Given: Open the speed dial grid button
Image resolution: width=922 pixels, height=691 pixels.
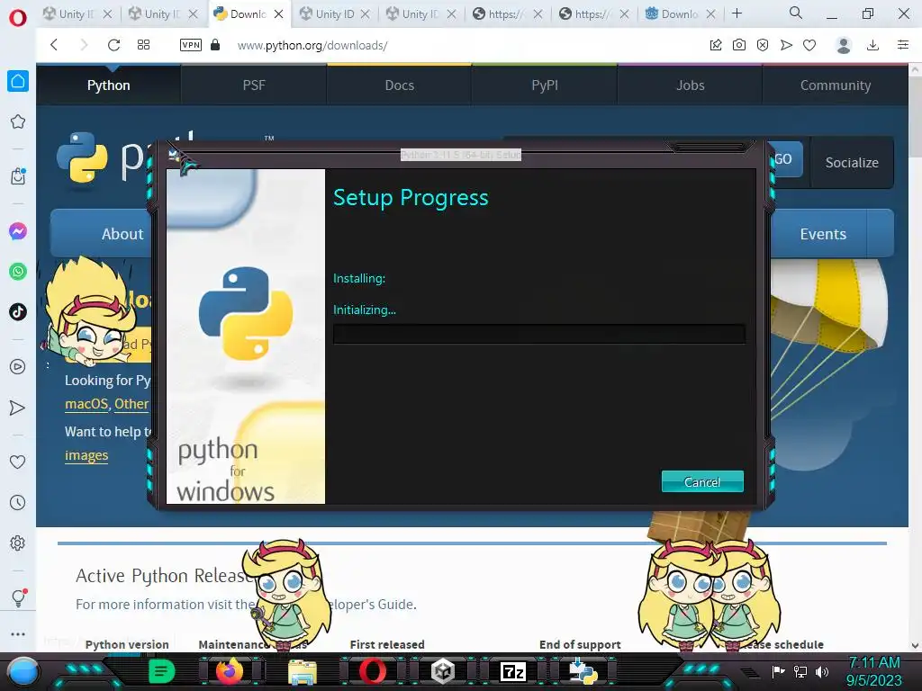Looking at the screenshot, I should tap(143, 45).
